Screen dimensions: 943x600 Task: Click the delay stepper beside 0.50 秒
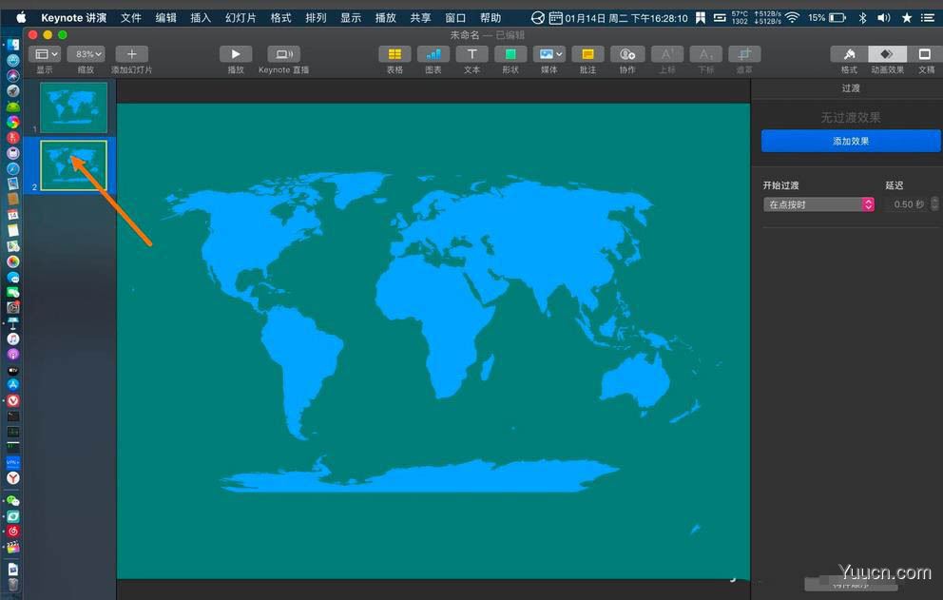coord(934,204)
